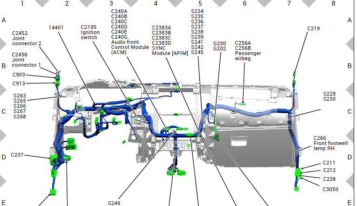Screen dimensions: 357x206
Task: Select connector label C240C
Action: click(x=119, y=21)
